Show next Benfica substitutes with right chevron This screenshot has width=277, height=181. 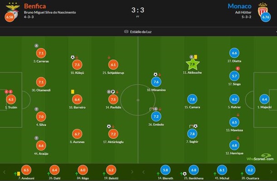pos(132,172)
